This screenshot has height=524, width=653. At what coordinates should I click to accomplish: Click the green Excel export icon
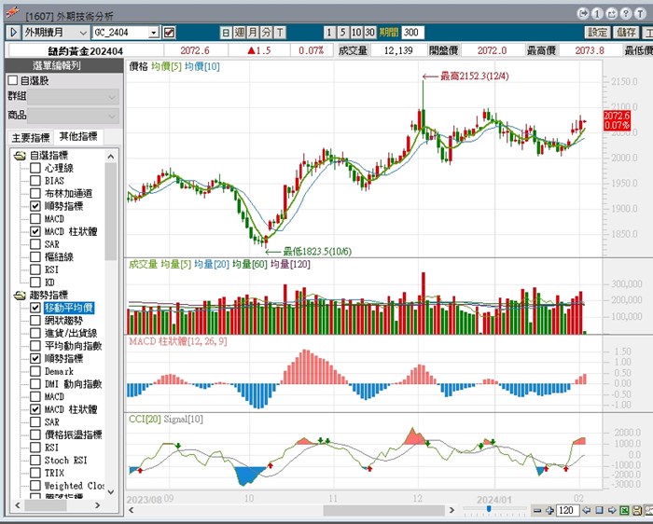(624, 510)
